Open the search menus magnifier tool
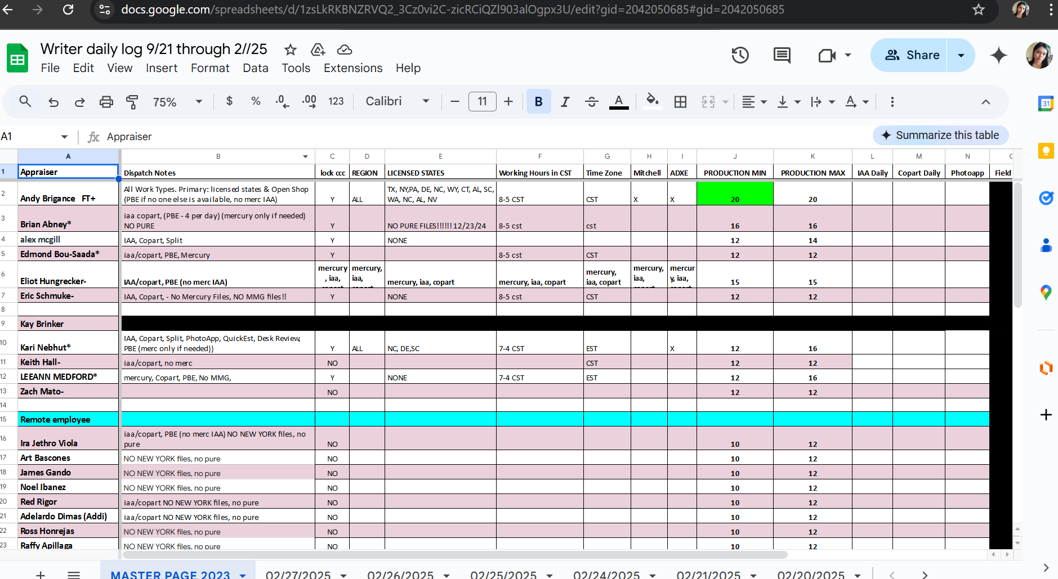This screenshot has height=579, width=1058. point(25,101)
